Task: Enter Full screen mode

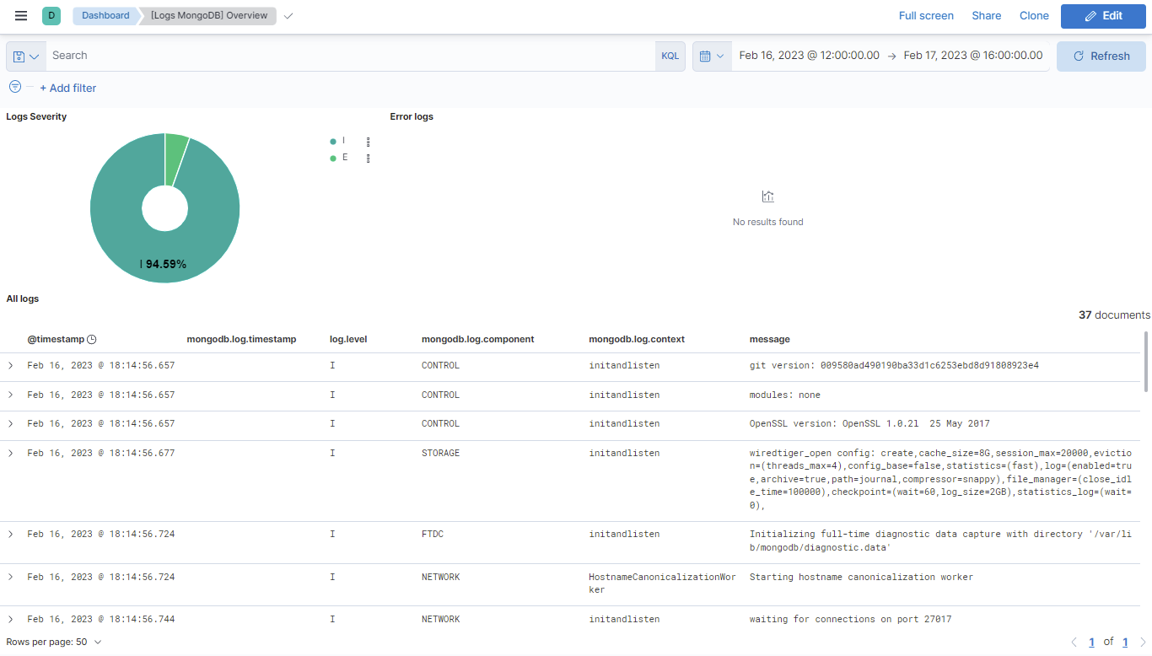Action: tap(926, 16)
